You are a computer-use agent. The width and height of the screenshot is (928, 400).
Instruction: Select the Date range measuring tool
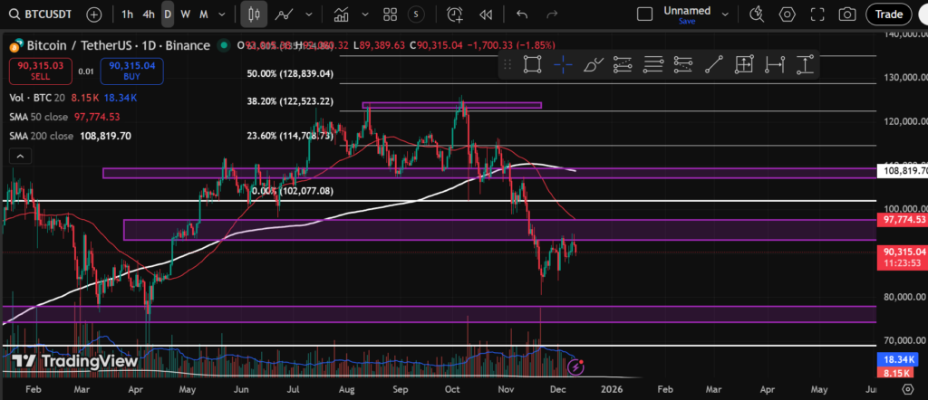(774, 64)
